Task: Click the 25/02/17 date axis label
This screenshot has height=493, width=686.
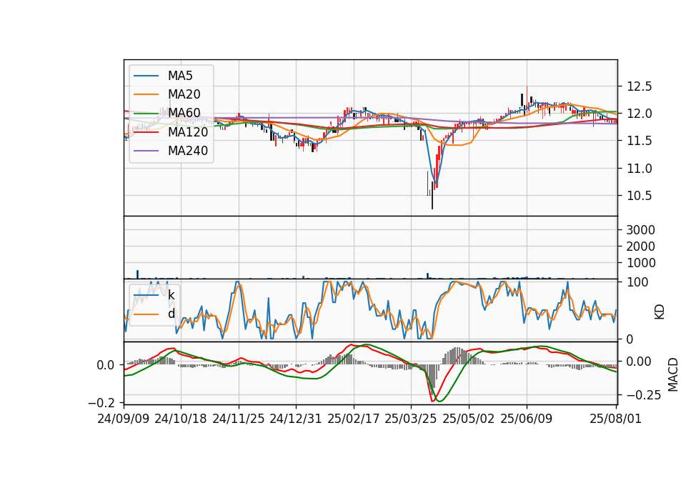Action: pos(354,419)
